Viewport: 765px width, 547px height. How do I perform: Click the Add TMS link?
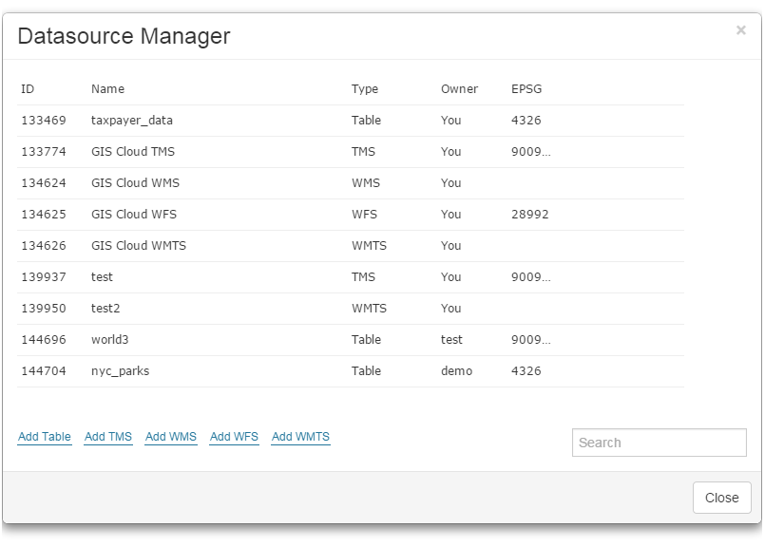coord(107,437)
